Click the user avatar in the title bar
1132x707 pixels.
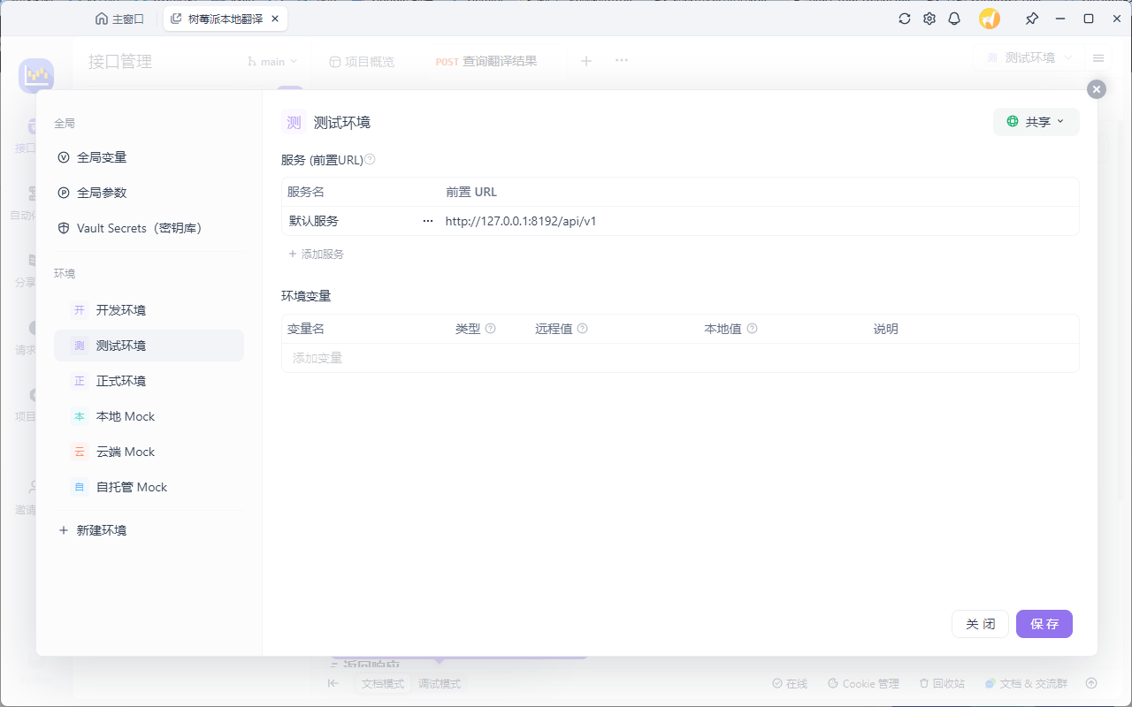click(x=990, y=19)
